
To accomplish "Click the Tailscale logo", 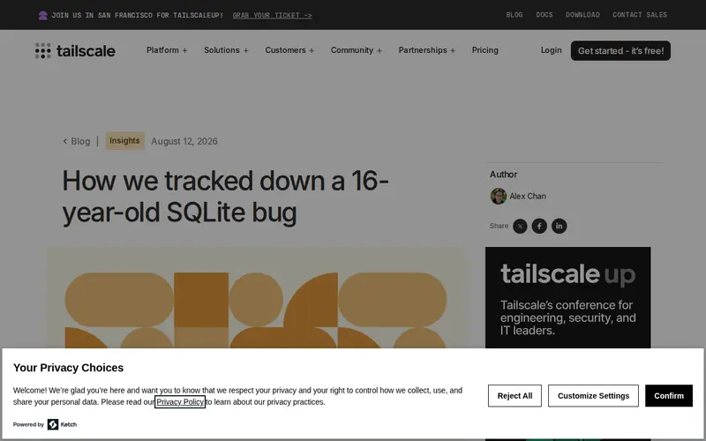I will (75, 51).
